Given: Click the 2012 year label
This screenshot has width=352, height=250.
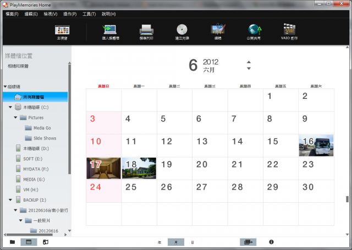Looking at the screenshot, I should pos(211,62).
